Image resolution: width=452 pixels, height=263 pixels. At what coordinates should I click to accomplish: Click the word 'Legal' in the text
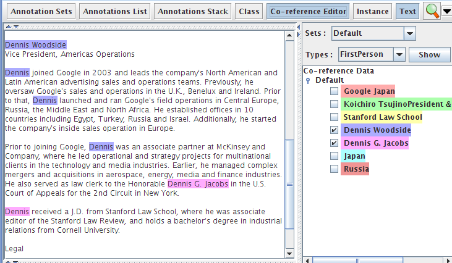click(14, 249)
